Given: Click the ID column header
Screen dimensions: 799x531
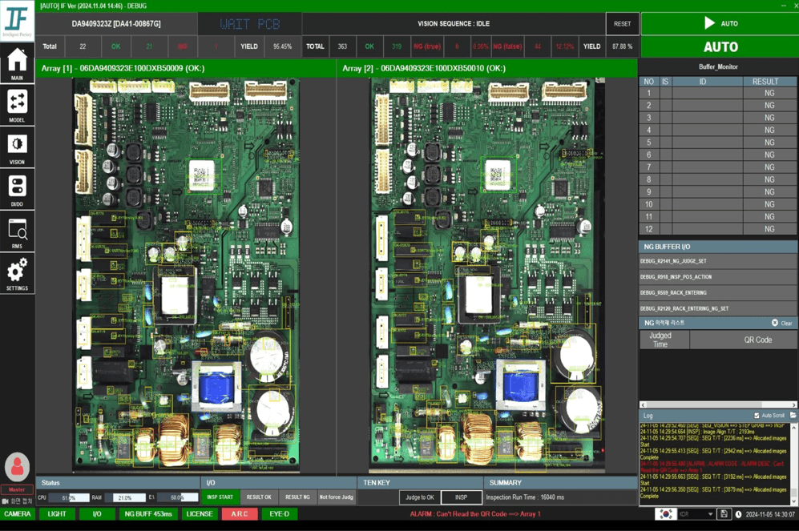Looking at the screenshot, I should pyautogui.click(x=703, y=82).
